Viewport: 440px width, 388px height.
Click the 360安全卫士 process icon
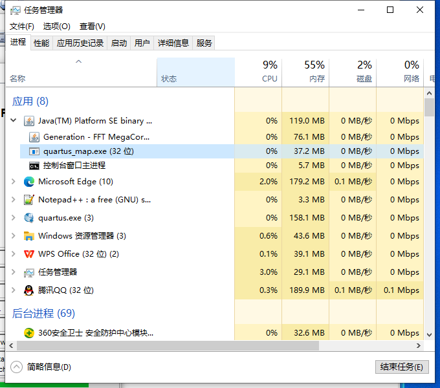[x=29, y=333]
